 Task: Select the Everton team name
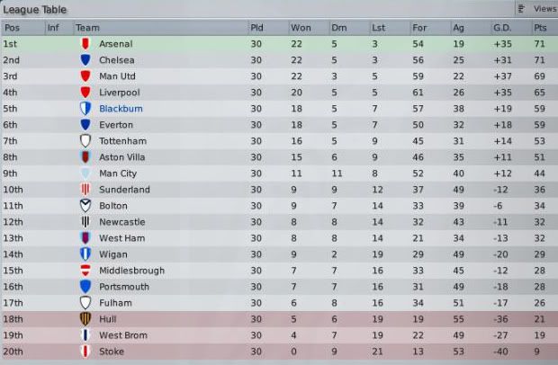(117, 125)
